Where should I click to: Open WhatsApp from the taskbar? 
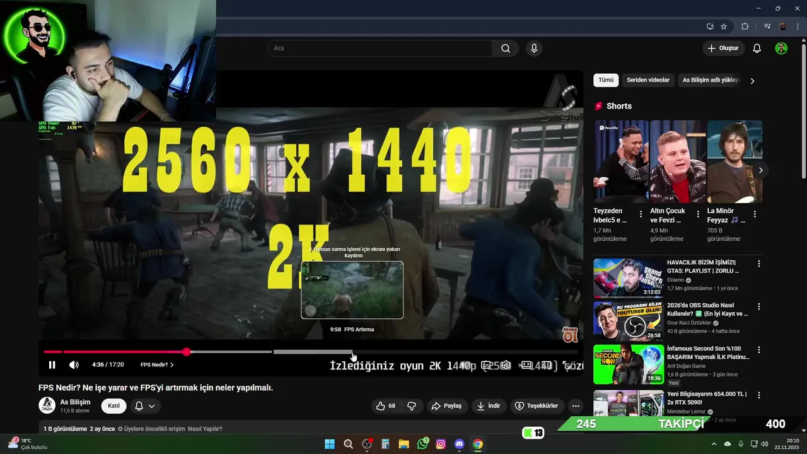coord(422,444)
